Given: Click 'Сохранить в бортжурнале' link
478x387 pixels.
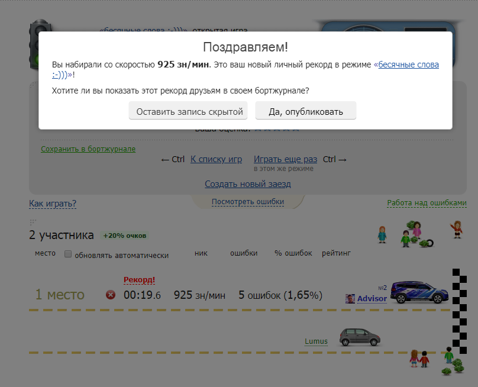Looking at the screenshot, I should pyautogui.click(x=88, y=149).
